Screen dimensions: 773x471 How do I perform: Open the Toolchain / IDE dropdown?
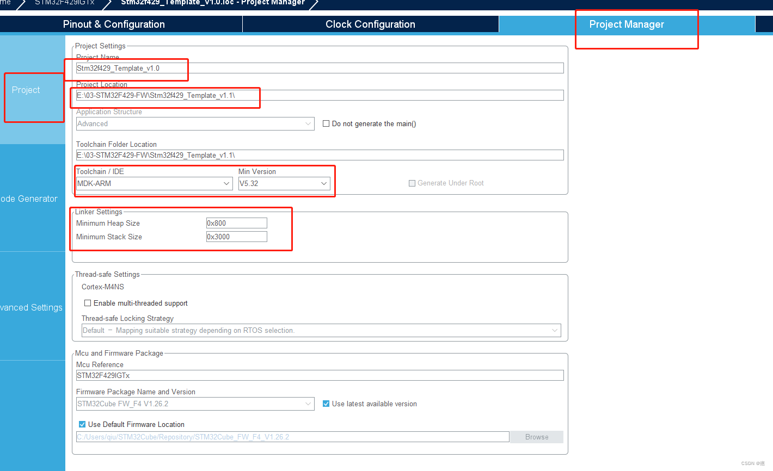154,183
